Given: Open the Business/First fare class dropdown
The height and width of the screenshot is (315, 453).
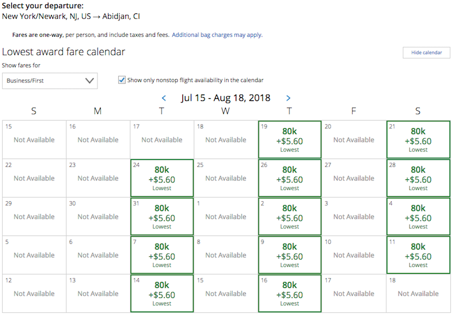Looking at the screenshot, I should pos(50,81).
